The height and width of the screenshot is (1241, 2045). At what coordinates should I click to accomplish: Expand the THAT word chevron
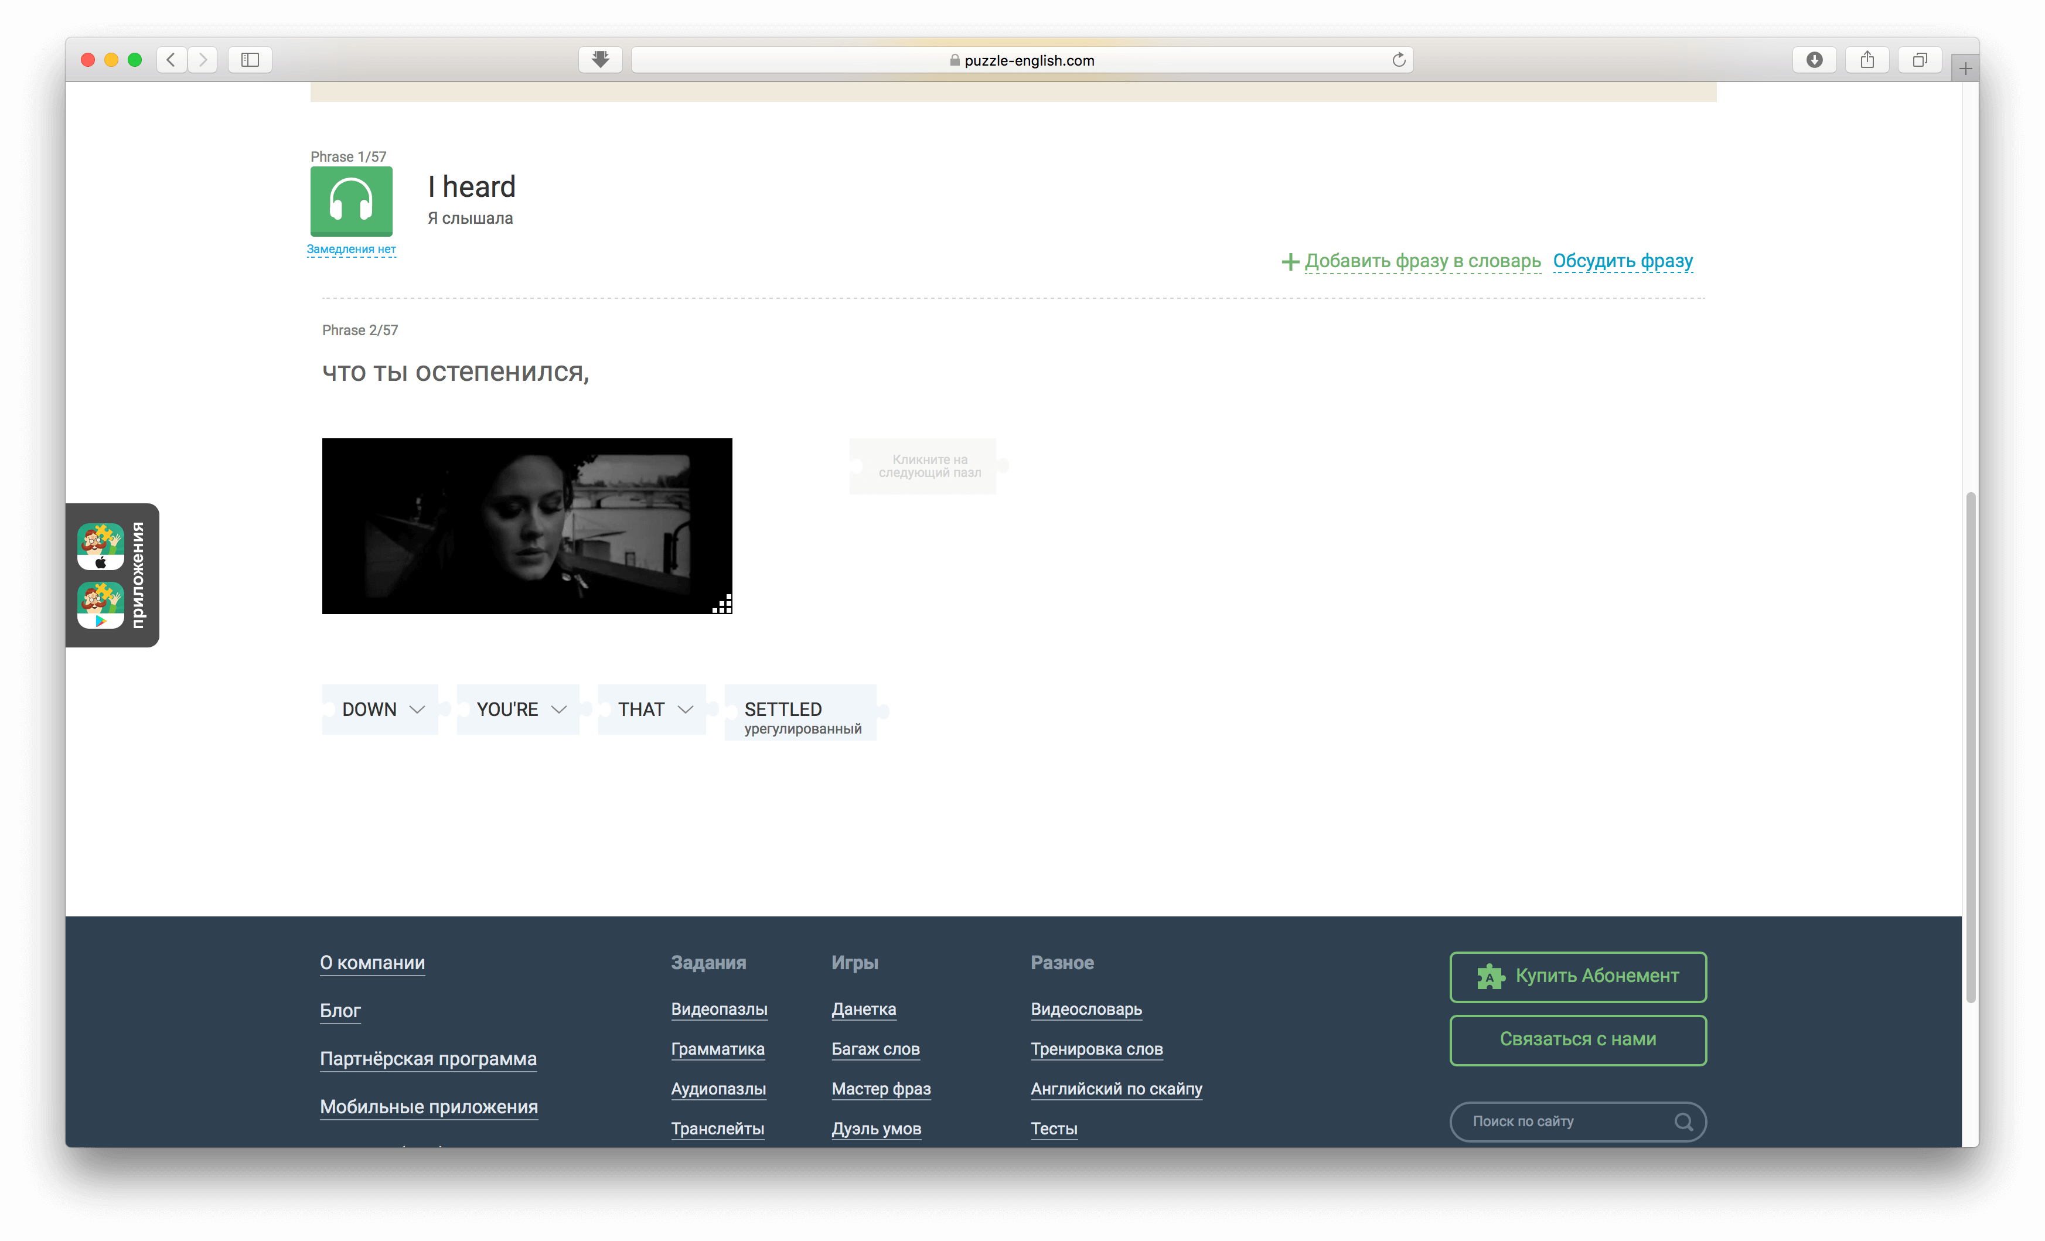tap(686, 710)
